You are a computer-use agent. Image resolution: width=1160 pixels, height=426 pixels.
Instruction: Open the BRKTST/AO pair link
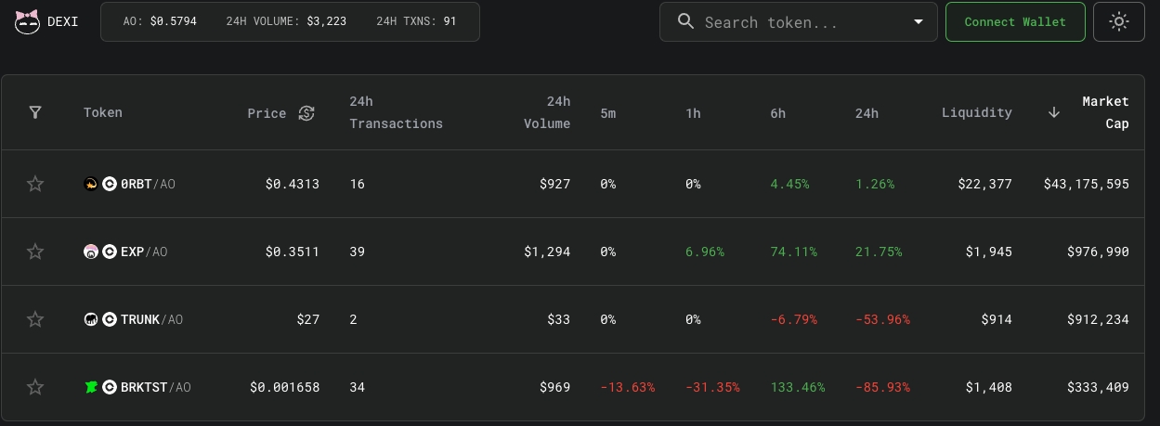[155, 387]
